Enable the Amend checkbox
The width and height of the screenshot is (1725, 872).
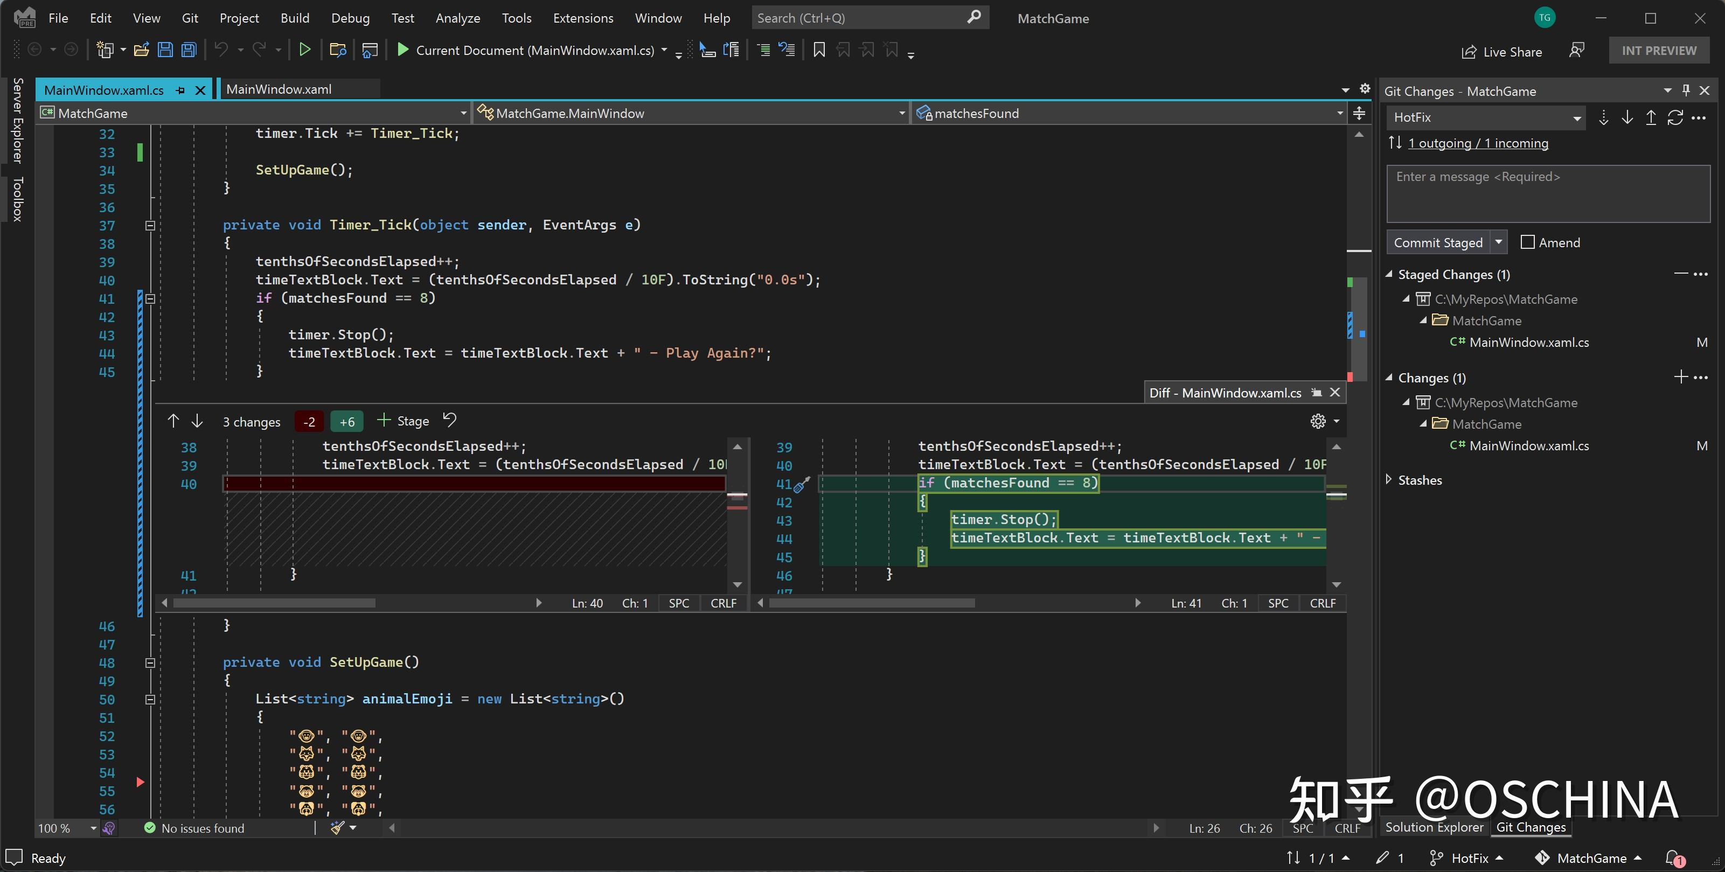coord(1527,242)
